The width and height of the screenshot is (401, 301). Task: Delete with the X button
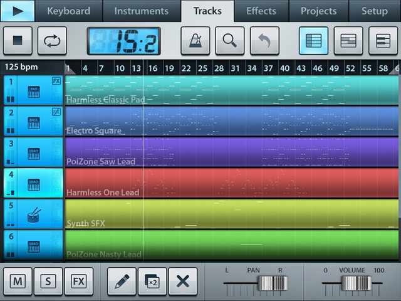pyautogui.click(x=182, y=282)
